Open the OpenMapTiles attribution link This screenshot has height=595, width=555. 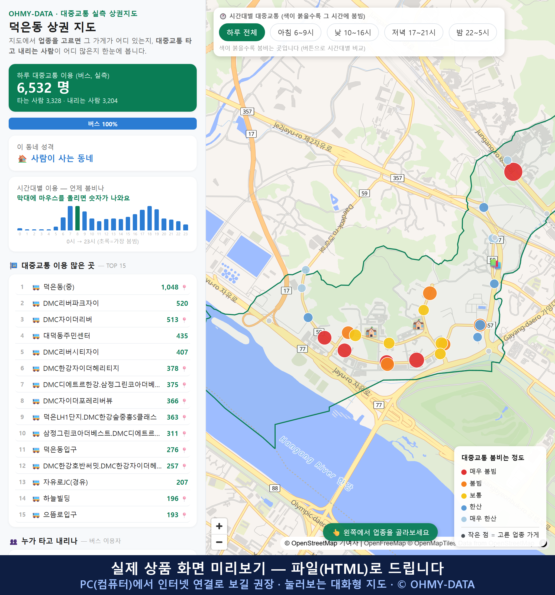432,543
